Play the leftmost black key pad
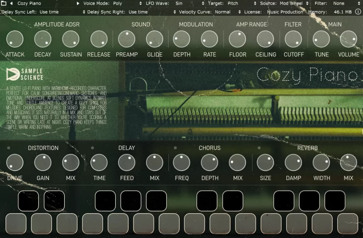Image resolution: width=363 pixels, height=238 pixels. pyautogui.click(x=28, y=201)
